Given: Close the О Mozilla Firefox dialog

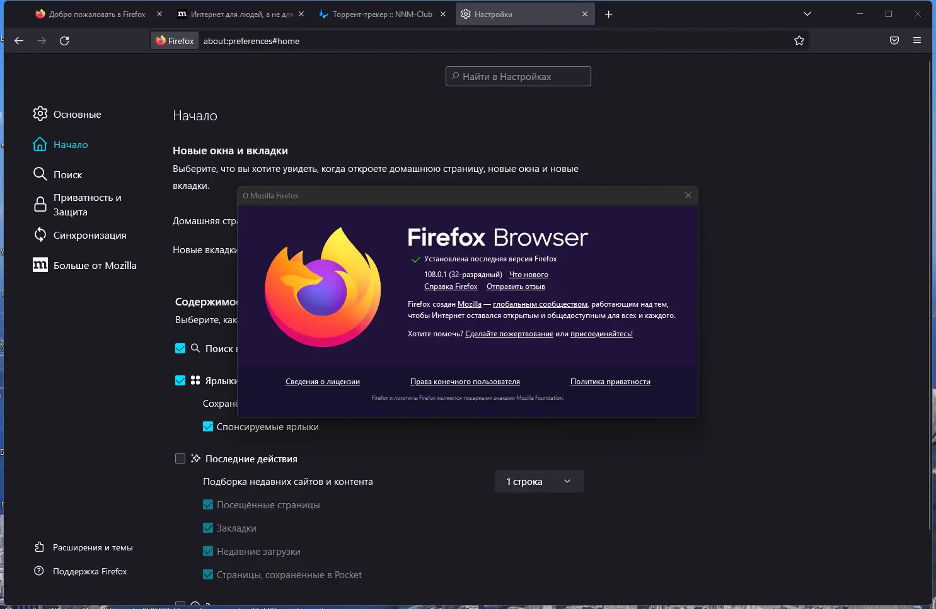Looking at the screenshot, I should pyautogui.click(x=688, y=195).
